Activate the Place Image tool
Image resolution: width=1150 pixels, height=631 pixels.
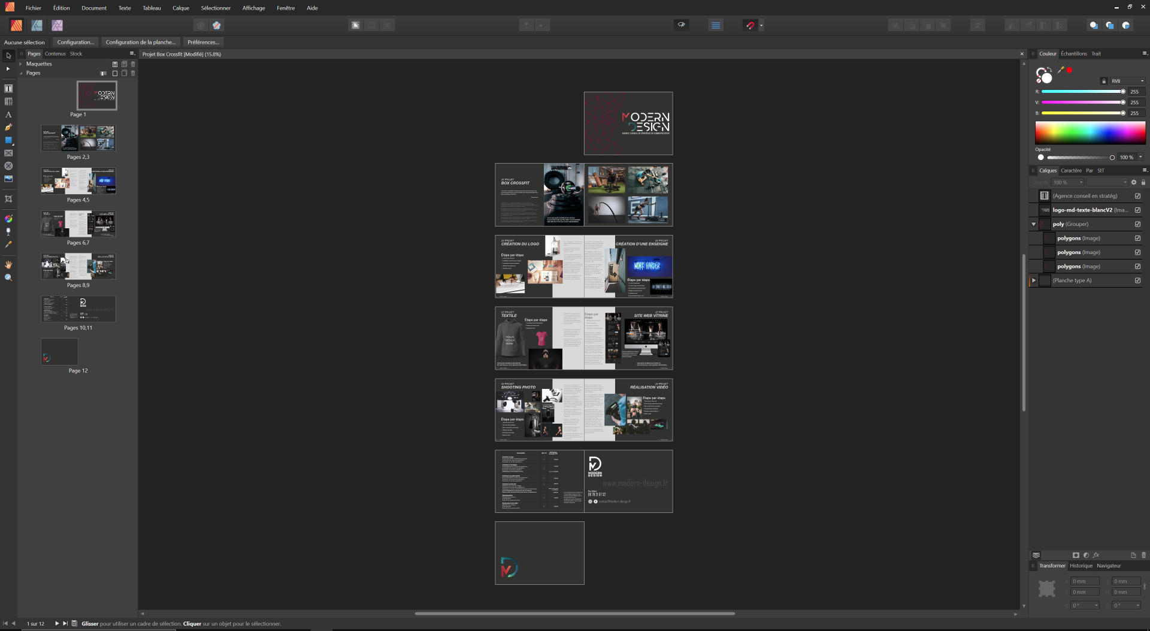[x=8, y=179]
